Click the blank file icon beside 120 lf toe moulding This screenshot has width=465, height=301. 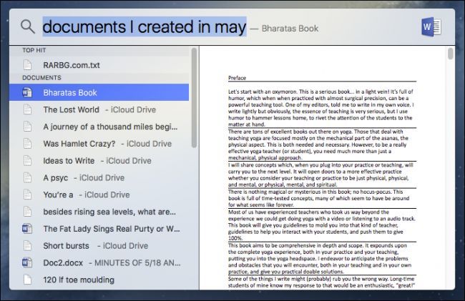coord(28,280)
